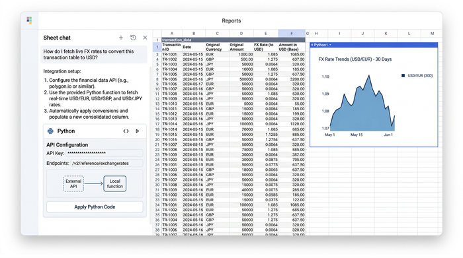Select column D header
Screen dimensions: 463x258
pyautogui.click(x=241, y=33)
